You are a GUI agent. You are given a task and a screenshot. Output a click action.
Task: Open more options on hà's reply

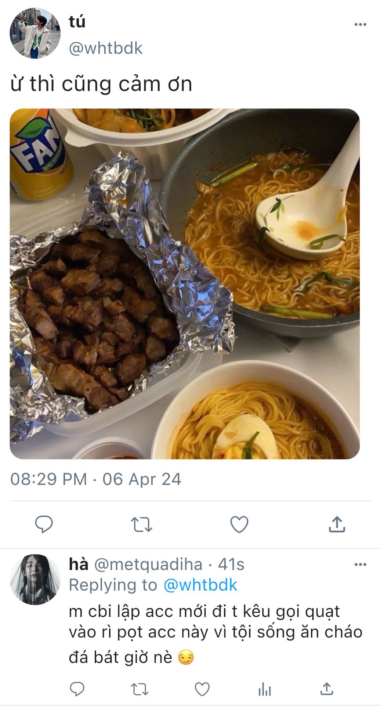tap(360, 564)
